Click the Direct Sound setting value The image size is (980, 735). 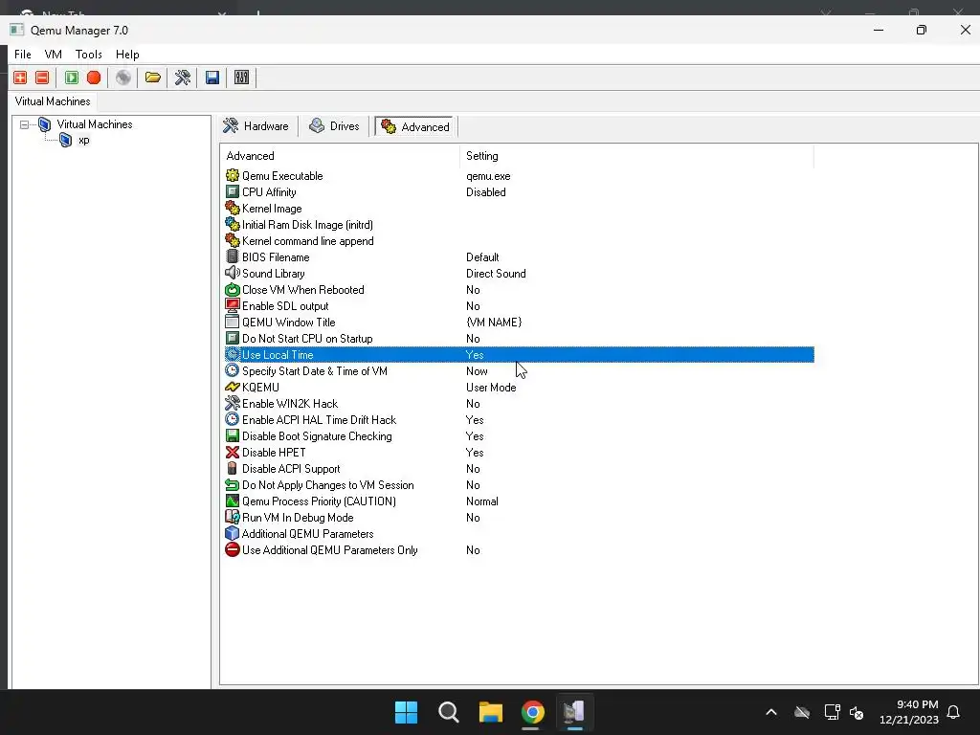point(496,273)
